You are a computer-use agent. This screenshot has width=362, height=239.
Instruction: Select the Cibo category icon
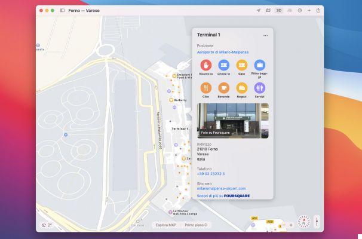pos(206,88)
